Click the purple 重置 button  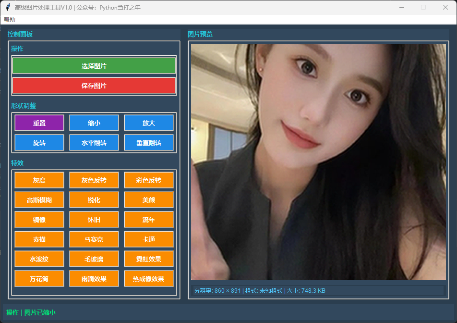click(39, 123)
